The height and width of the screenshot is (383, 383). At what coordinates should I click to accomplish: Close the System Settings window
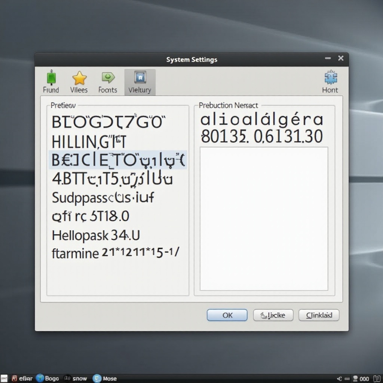coord(341,58)
